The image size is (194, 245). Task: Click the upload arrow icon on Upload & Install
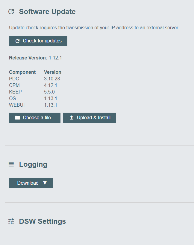72,118
